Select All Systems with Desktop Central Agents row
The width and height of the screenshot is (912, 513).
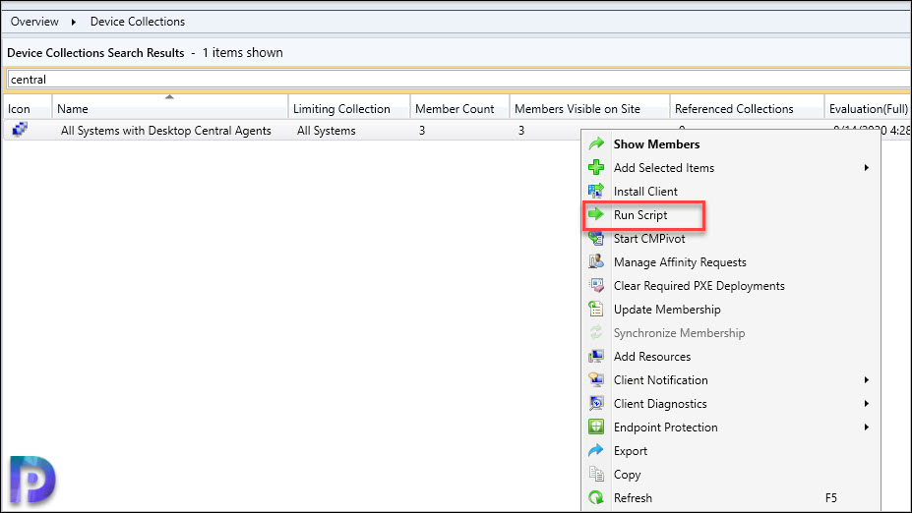coord(165,131)
